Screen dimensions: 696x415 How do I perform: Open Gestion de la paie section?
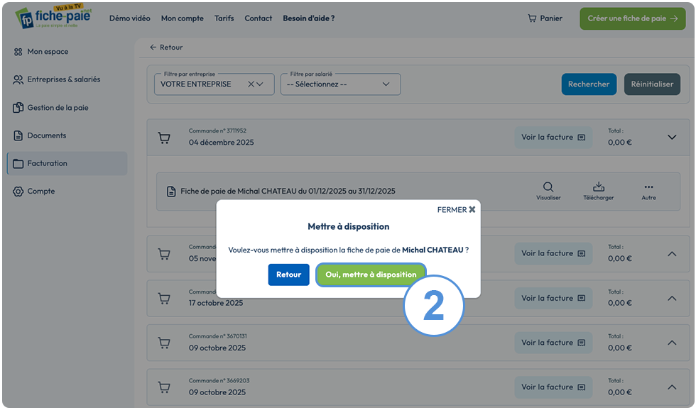pos(50,108)
